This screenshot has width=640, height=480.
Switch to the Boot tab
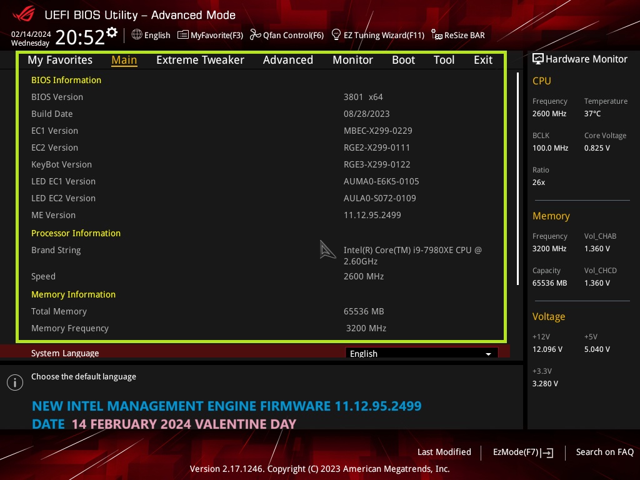(403, 60)
